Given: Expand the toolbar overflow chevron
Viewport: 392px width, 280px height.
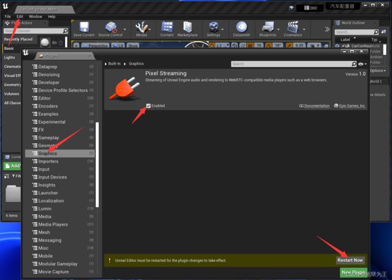Looking at the screenshot, I should point(327,30).
